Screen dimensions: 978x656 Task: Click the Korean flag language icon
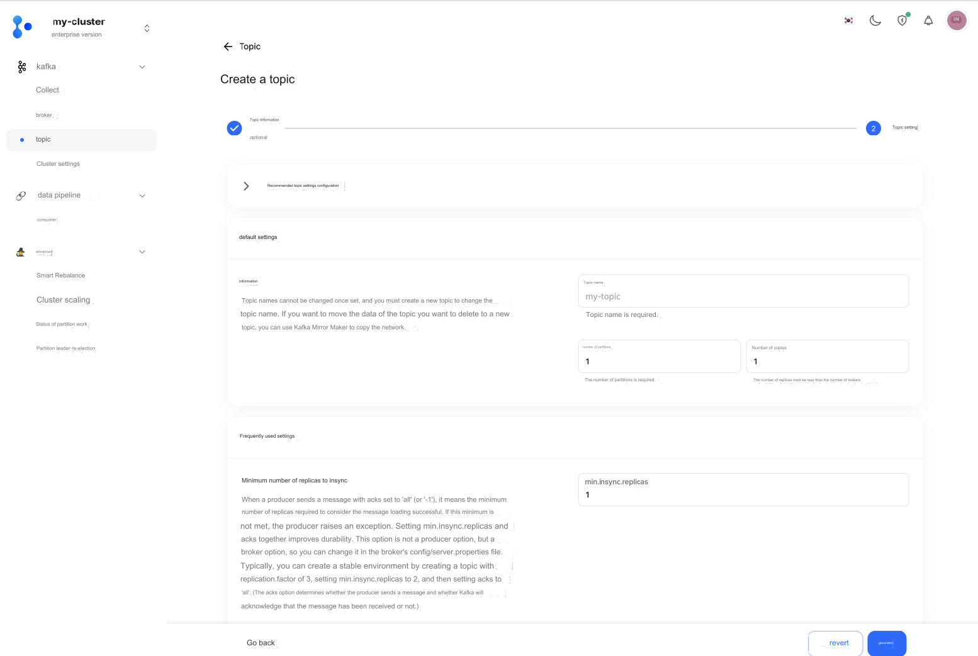point(848,21)
